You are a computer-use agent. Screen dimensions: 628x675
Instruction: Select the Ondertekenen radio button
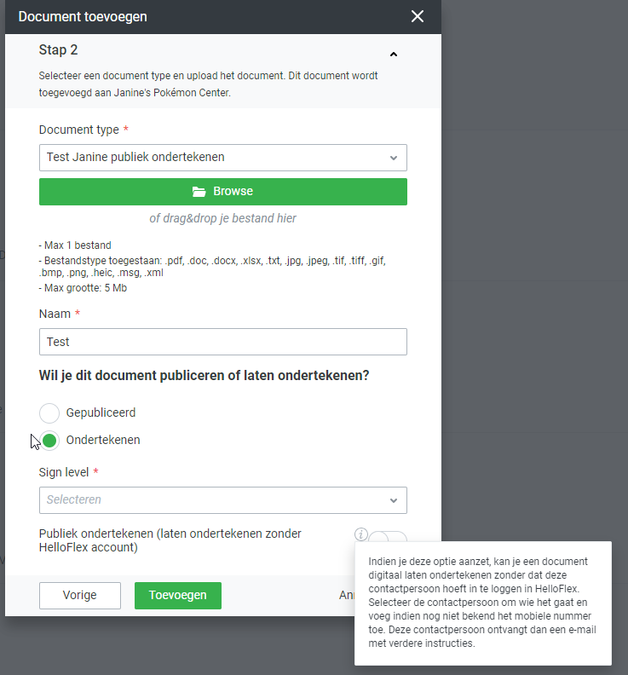click(50, 441)
